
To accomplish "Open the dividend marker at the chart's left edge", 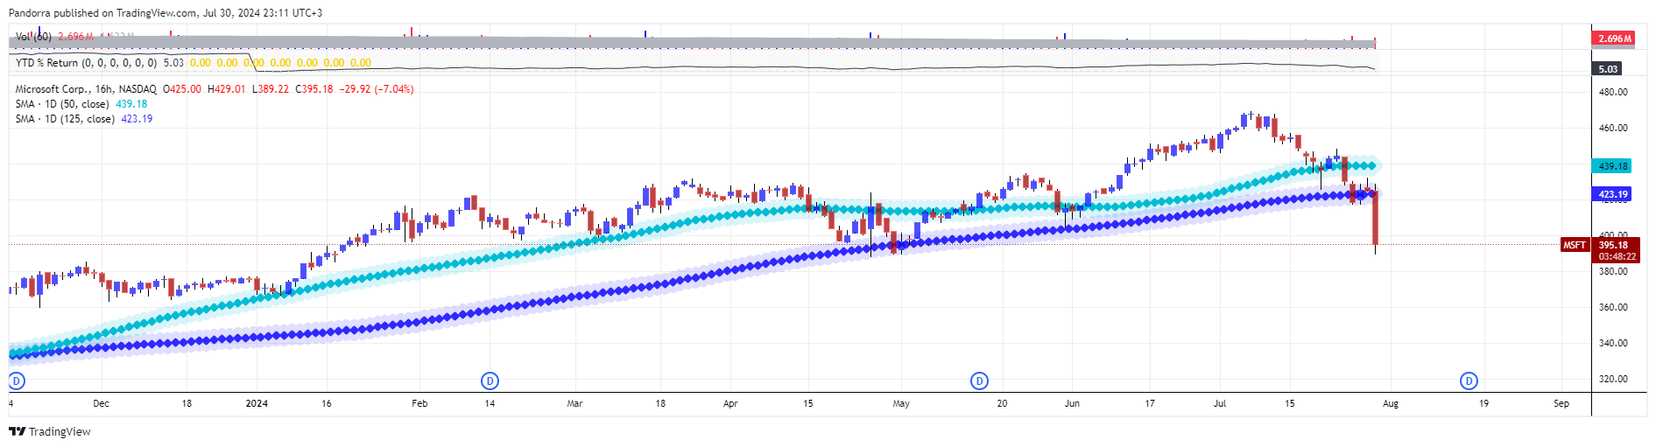I will coord(16,381).
